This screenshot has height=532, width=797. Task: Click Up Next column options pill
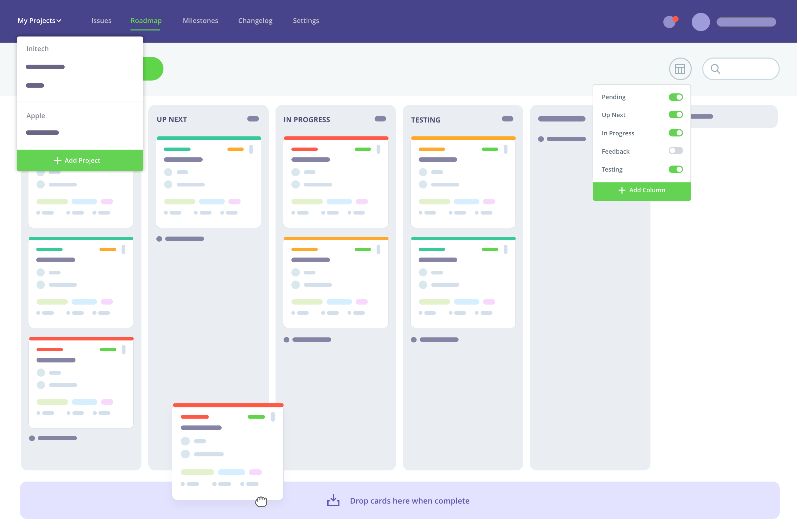click(x=253, y=119)
